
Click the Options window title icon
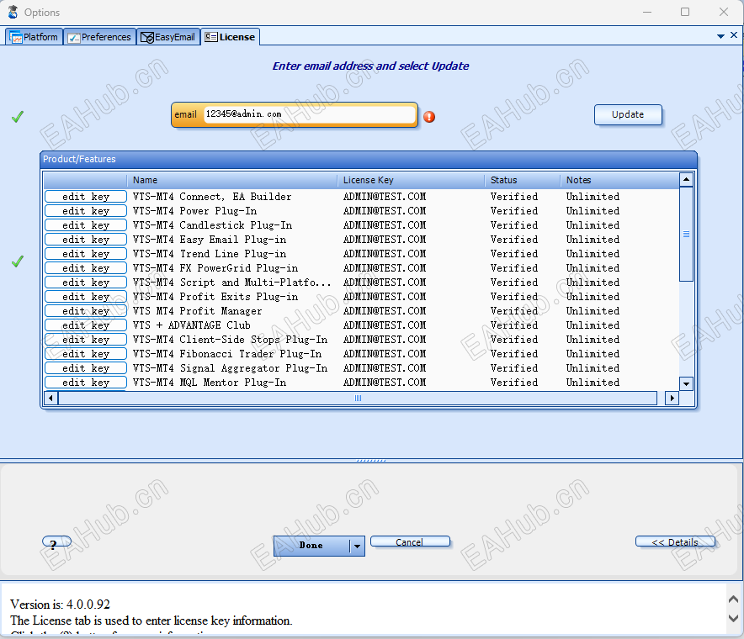(x=13, y=12)
